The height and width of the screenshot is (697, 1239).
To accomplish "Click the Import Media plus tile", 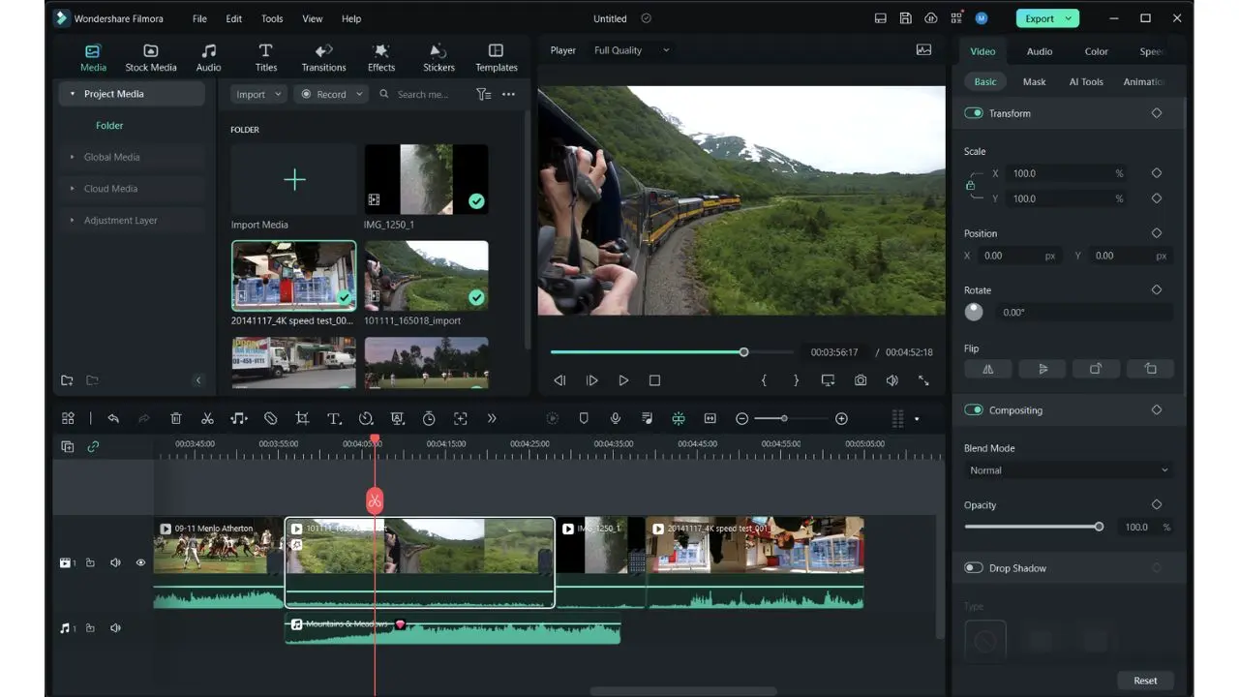I will [x=294, y=179].
